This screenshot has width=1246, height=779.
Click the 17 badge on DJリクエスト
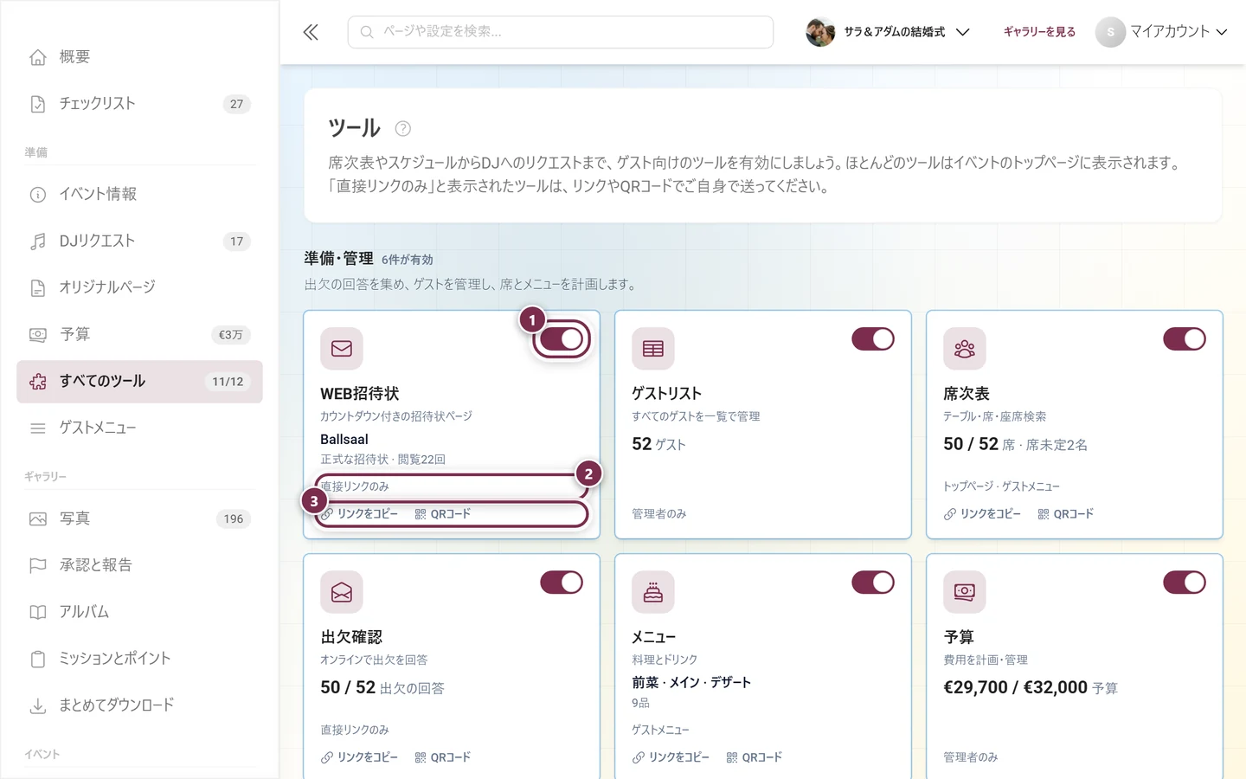[237, 241]
